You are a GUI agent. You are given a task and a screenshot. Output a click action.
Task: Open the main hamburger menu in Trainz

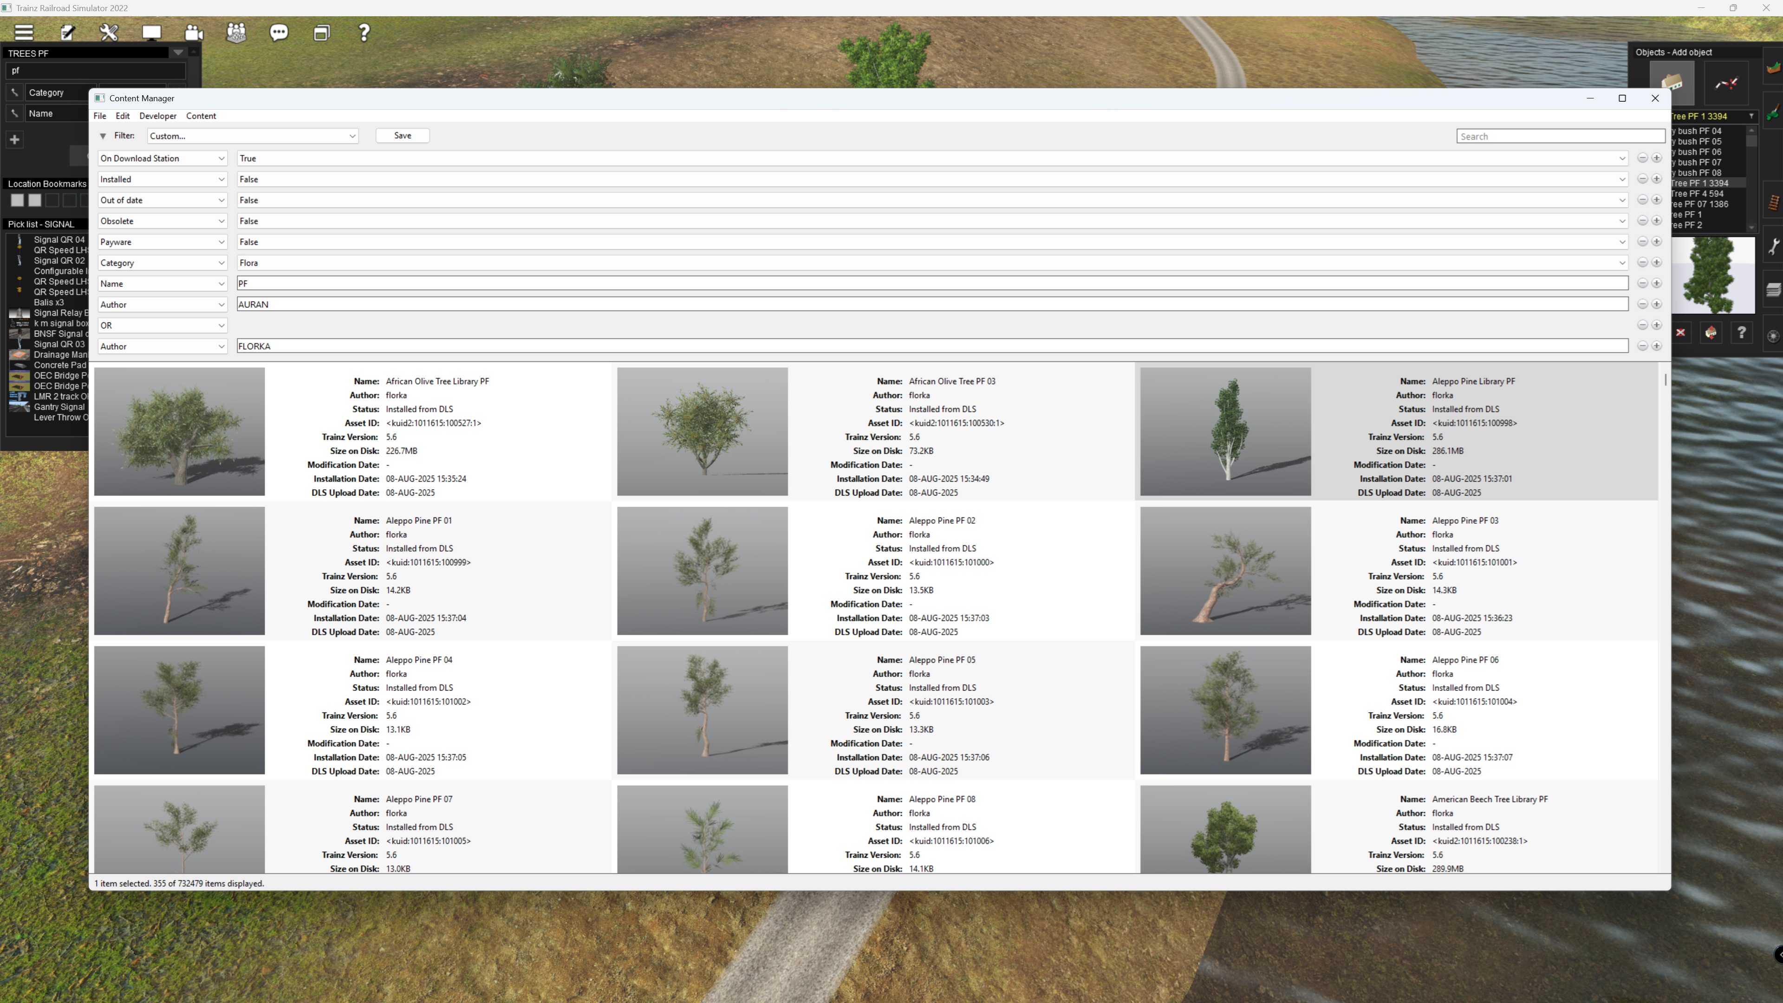tap(24, 33)
